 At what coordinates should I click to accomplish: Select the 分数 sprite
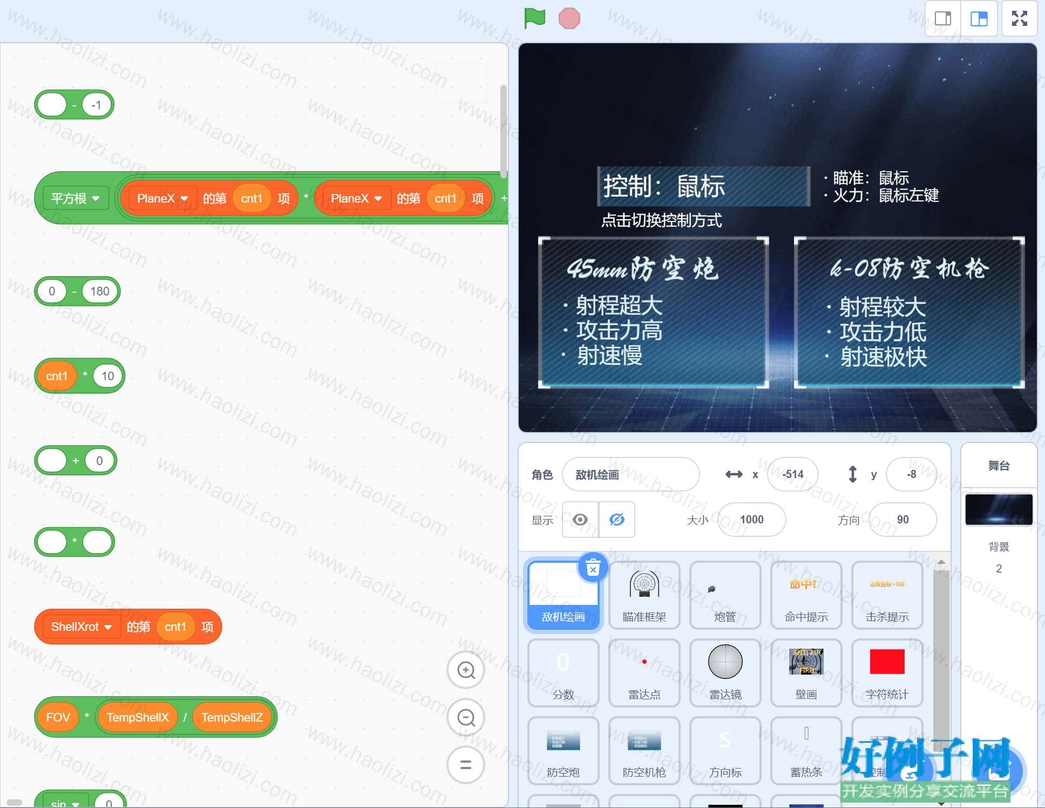click(564, 673)
